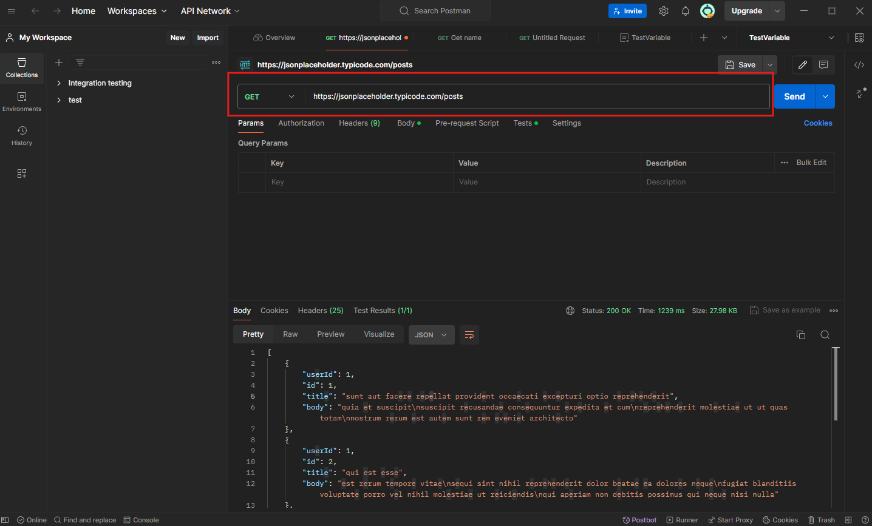Open the request comments icon
Screen dimensions: 872x526
823,65
